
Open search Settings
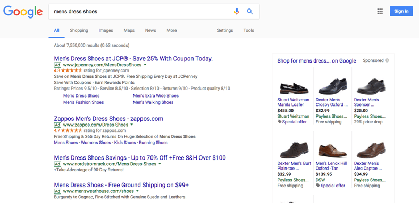pyautogui.click(x=225, y=30)
